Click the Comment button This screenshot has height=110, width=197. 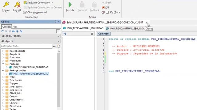[x=104, y=34]
